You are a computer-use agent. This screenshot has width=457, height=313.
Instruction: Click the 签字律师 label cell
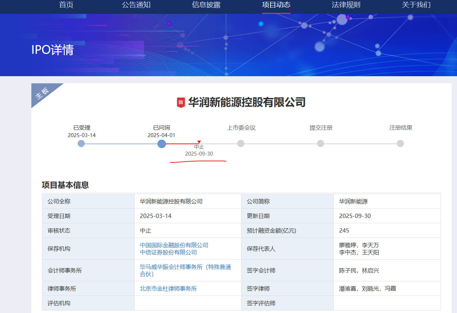pos(287,288)
